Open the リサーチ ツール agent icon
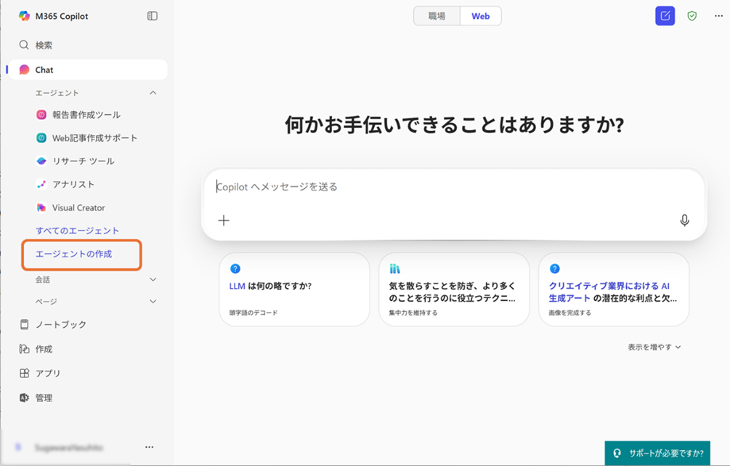This screenshot has height=466, width=730. (41, 161)
